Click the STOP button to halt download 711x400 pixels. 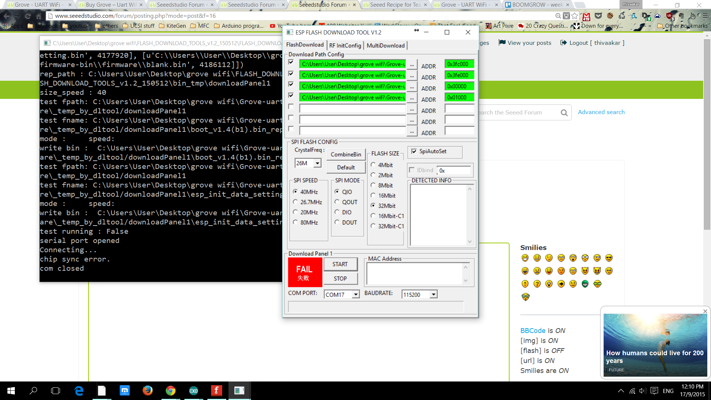click(x=340, y=278)
